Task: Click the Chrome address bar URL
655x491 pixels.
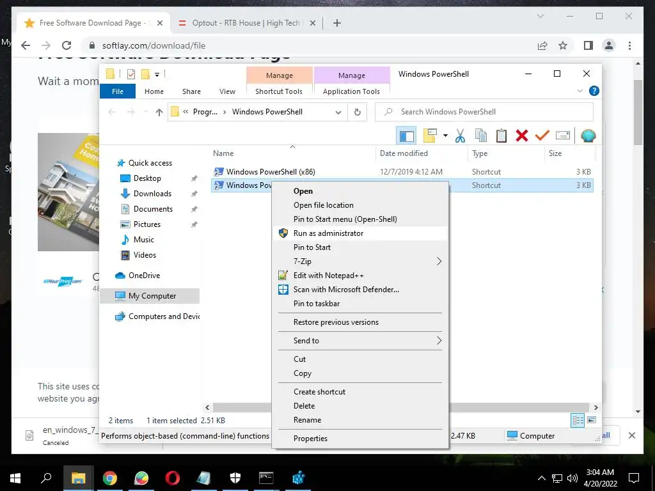Action: [154, 45]
